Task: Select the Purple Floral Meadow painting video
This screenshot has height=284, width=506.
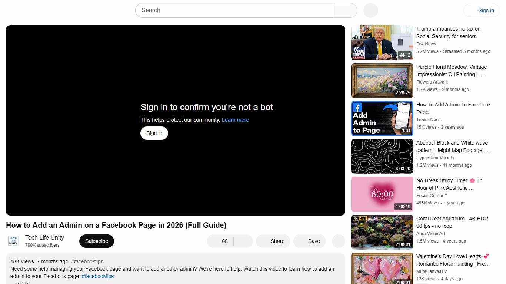Action: [382, 80]
